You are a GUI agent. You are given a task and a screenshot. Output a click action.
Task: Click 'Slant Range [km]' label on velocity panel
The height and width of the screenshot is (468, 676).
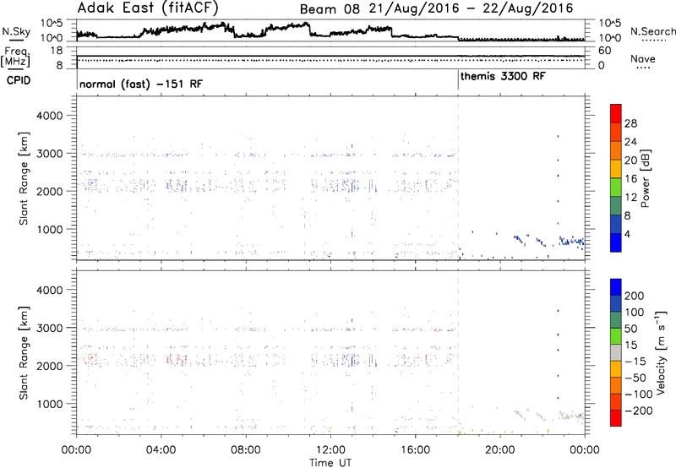pyautogui.click(x=24, y=352)
